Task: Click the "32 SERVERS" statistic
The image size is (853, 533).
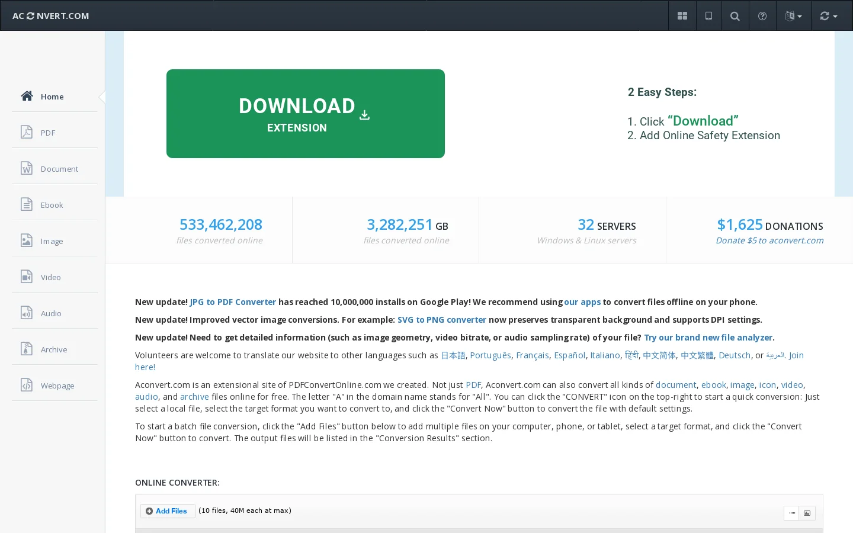Action: coord(607,225)
